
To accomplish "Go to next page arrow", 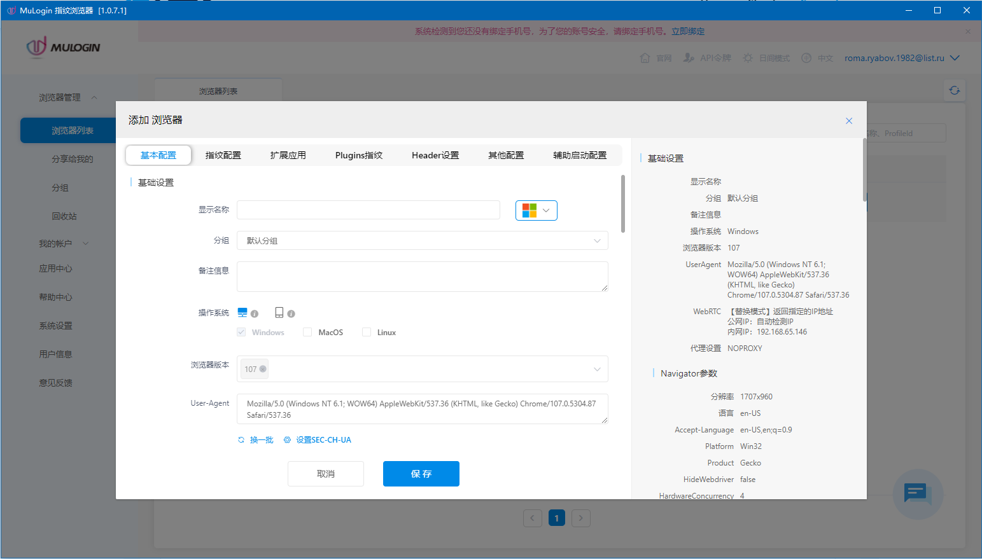I will tap(580, 518).
